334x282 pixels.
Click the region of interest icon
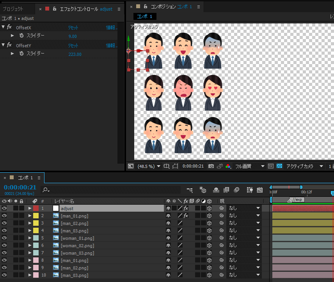tap(271, 166)
